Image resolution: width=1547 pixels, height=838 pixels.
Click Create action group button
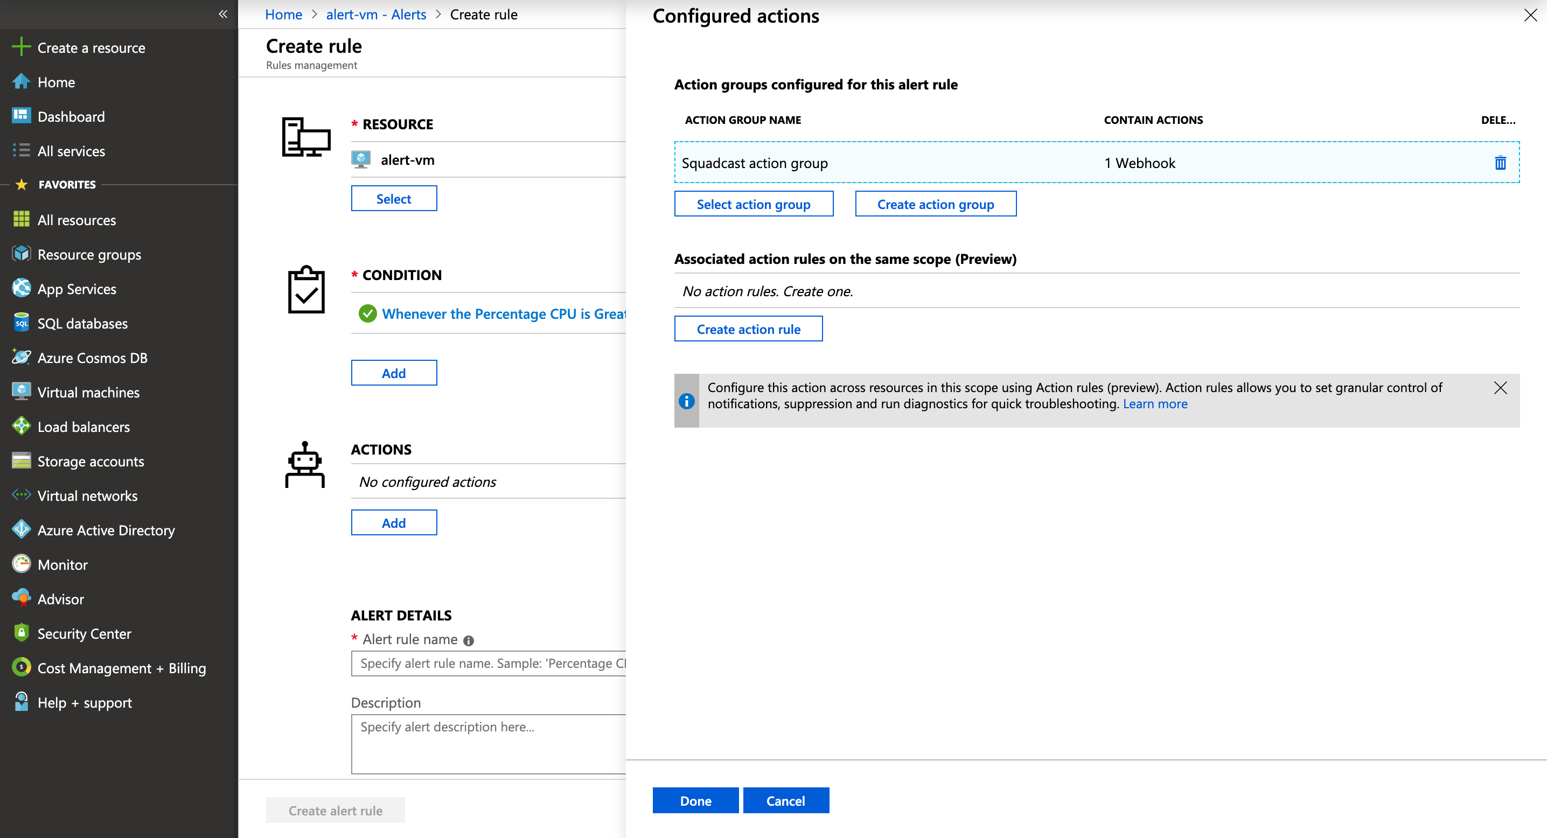tap(935, 204)
